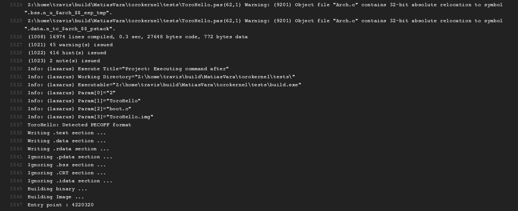Click "ToroHello: Detected PECOFF format" text
This screenshot has height=211, width=518.
click(79, 125)
